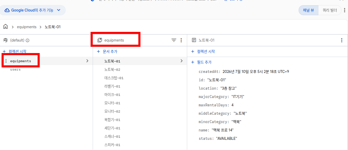
Task: Open the kebab menu beside equipments collection
Action: coord(6,61)
